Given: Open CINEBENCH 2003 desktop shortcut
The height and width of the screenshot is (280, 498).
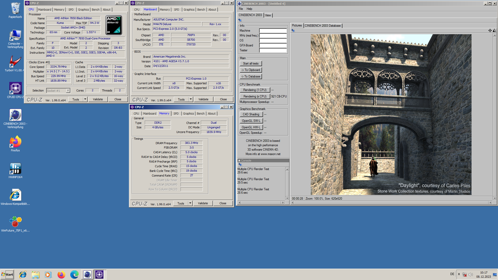Looking at the screenshot, I should pyautogui.click(x=15, y=118).
